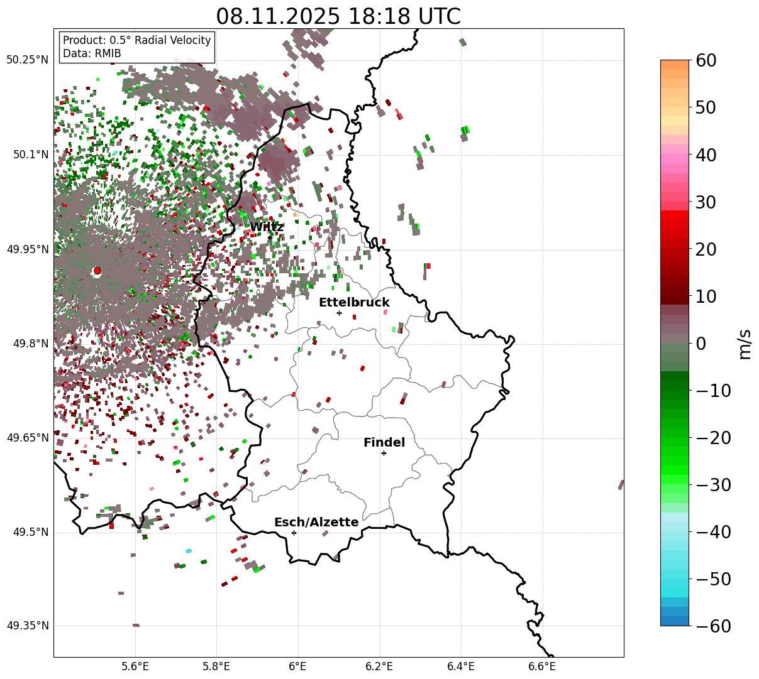Screen dimensions: 759x679
Task: Click the 6.2°E longitude label
Action: pos(379,666)
